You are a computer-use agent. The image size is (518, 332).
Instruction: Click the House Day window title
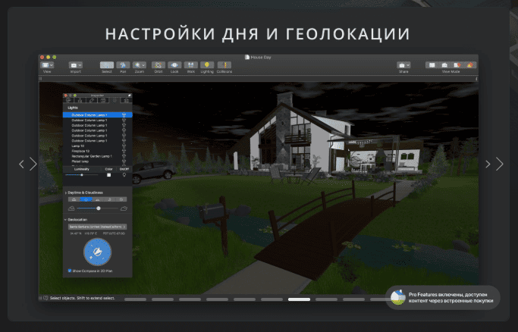[261, 57]
